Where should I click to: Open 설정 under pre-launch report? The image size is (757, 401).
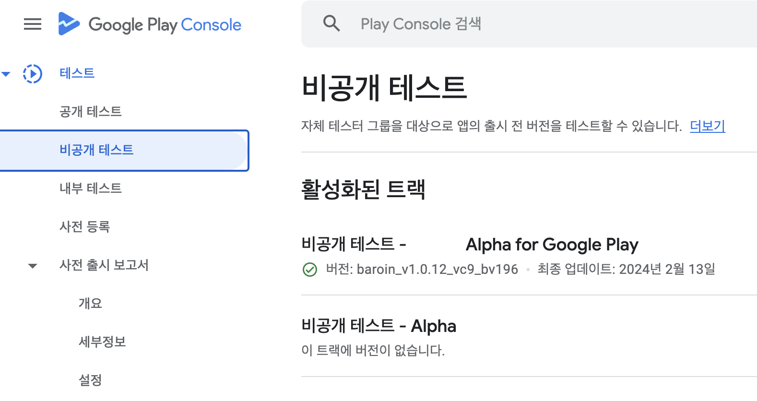[x=90, y=380]
